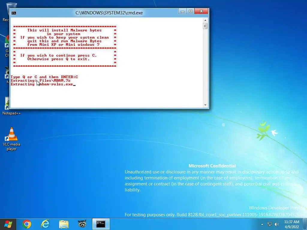The image size is (307, 230).
Task: Click the show desktop strip at taskbar end
Action: coord(305,224)
